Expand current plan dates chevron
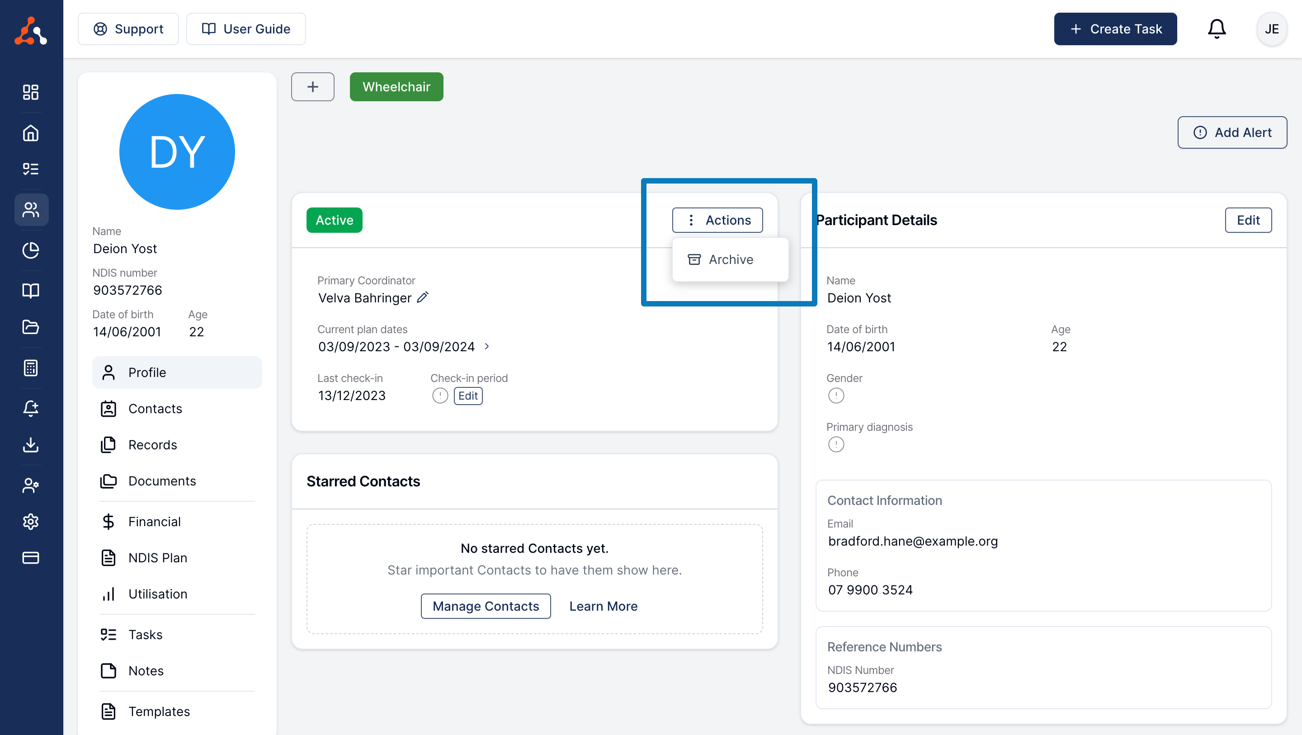 [487, 346]
